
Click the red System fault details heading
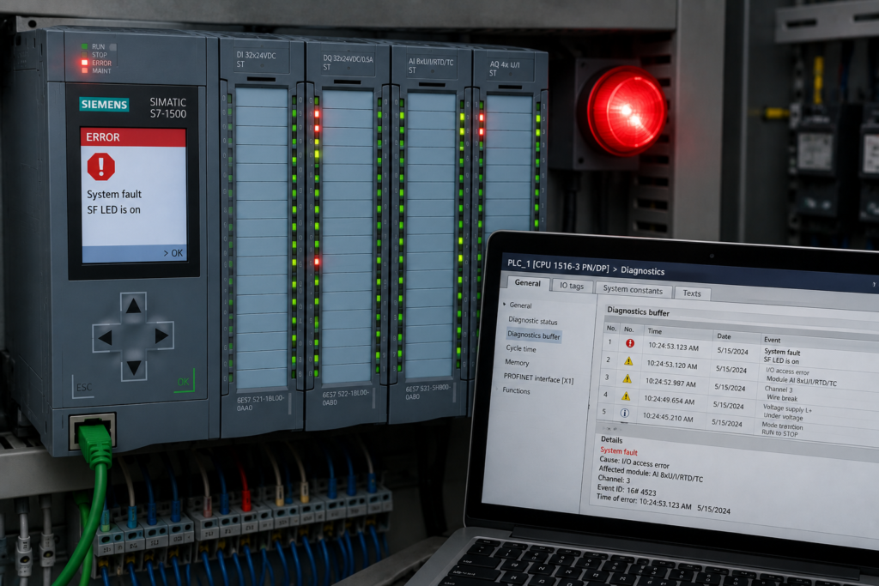(618, 451)
